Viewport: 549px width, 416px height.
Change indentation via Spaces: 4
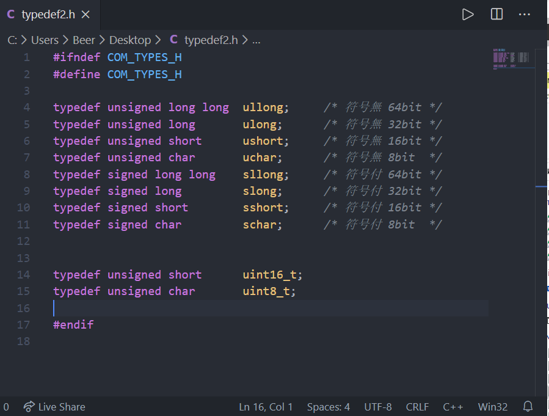pyautogui.click(x=329, y=407)
